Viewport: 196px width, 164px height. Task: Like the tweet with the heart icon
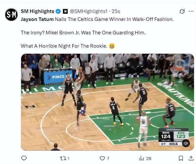[x=102, y=158]
